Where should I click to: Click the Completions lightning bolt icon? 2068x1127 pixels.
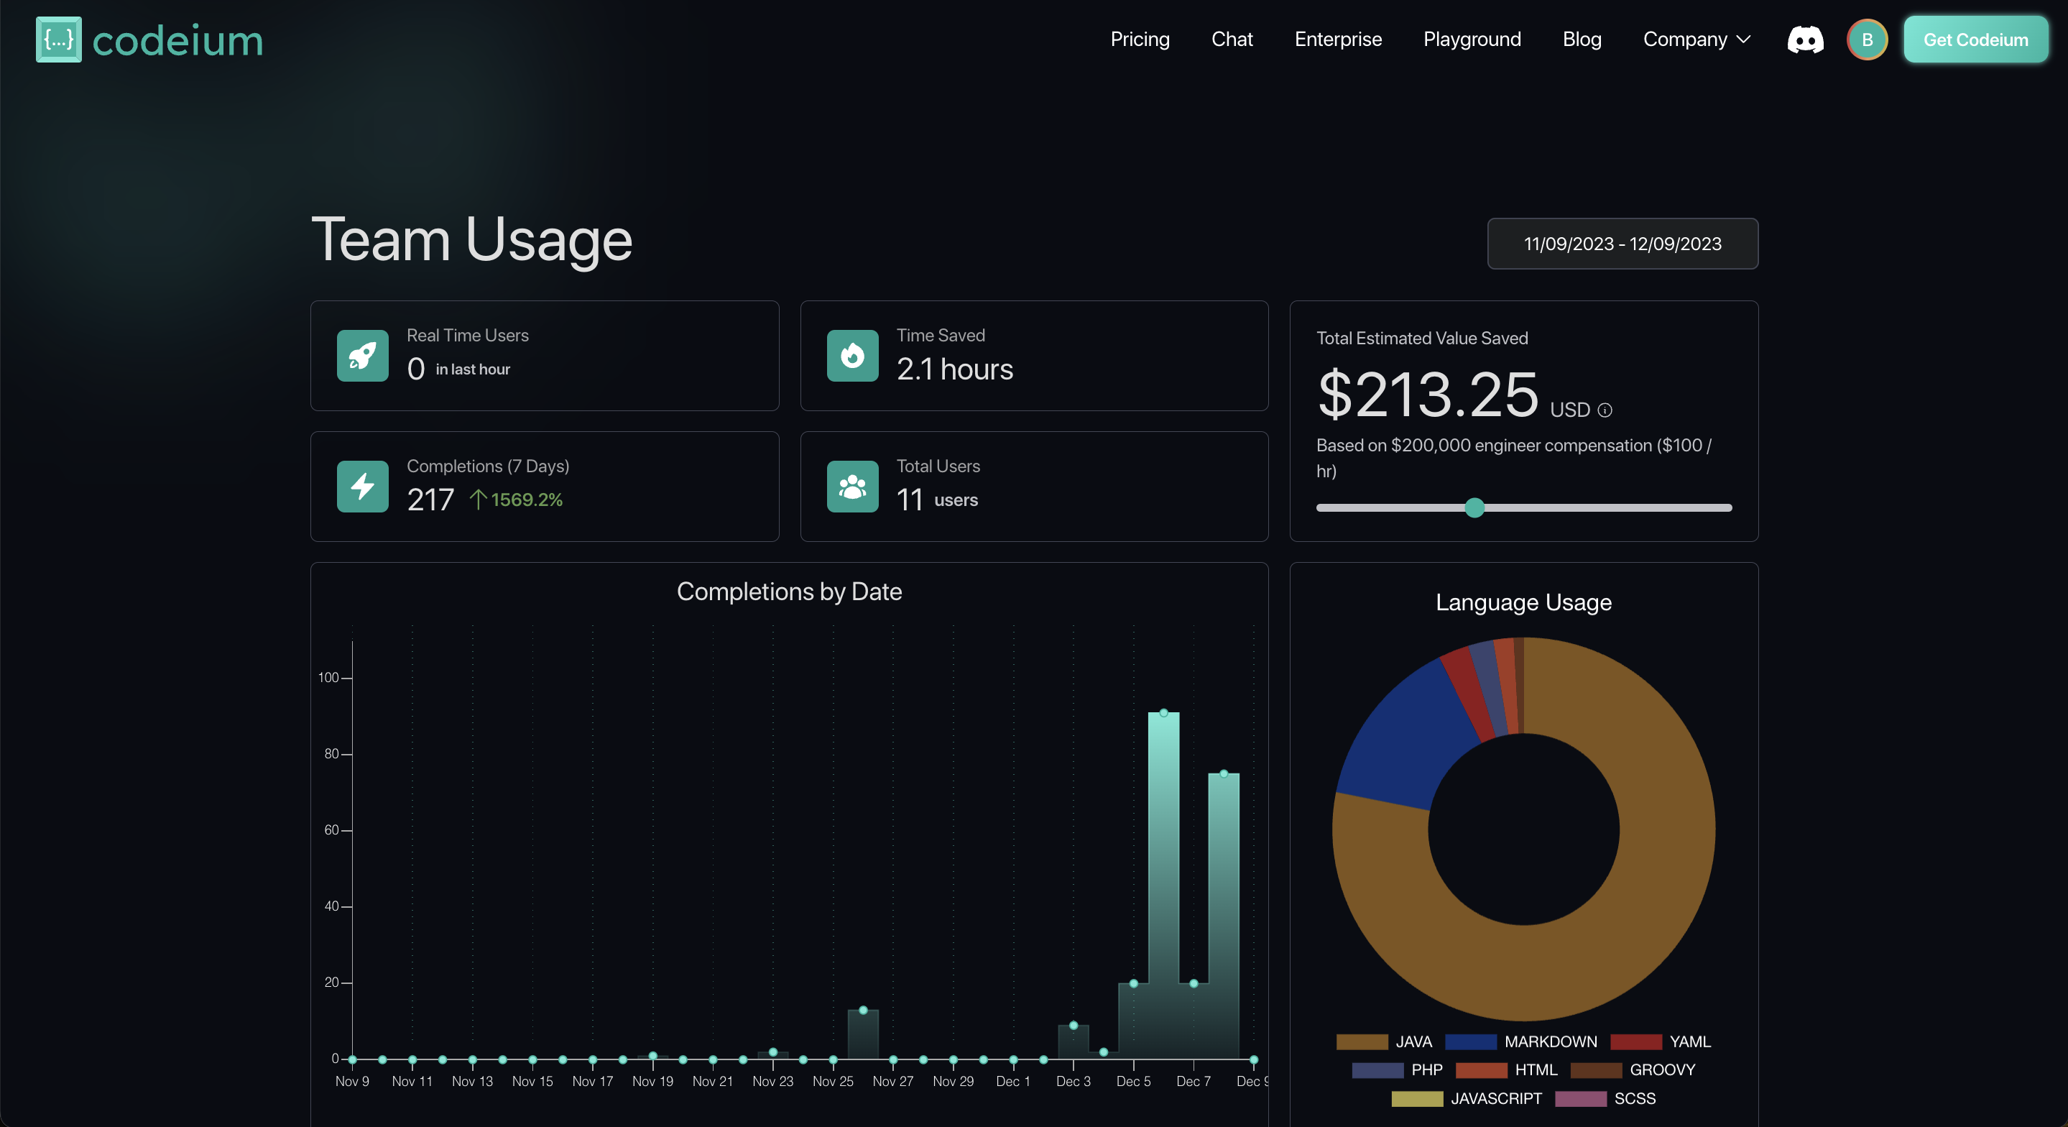[x=363, y=486]
